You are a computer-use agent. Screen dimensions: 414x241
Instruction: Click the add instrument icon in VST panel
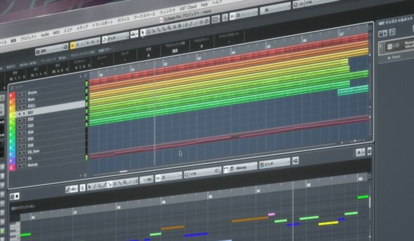click(x=383, y=33)
